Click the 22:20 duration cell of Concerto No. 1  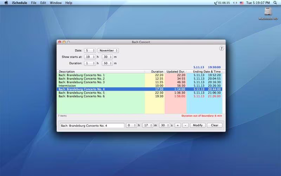tap(159, 75)
